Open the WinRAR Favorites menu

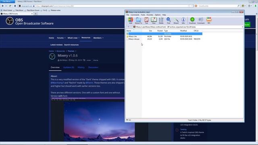[x=150, y=15]
